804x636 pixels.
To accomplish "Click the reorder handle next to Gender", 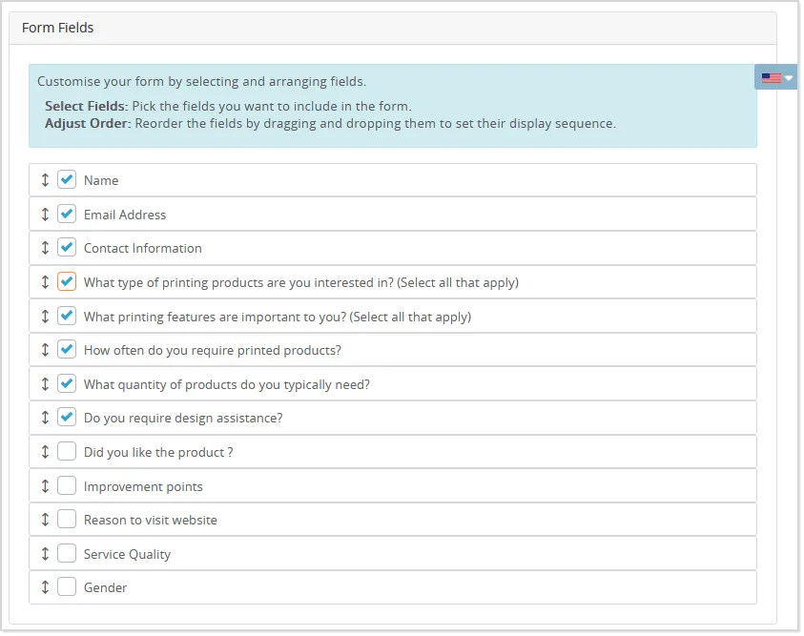I will click(x=45, y=587).
